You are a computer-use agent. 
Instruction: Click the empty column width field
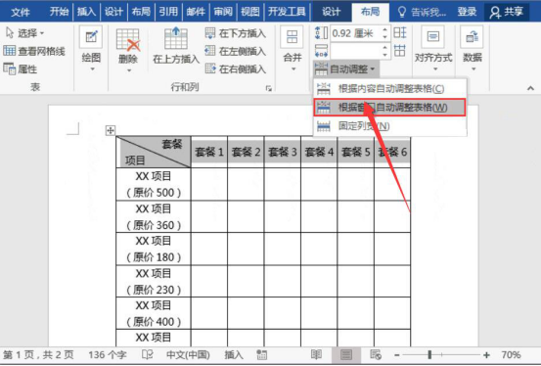356,51
